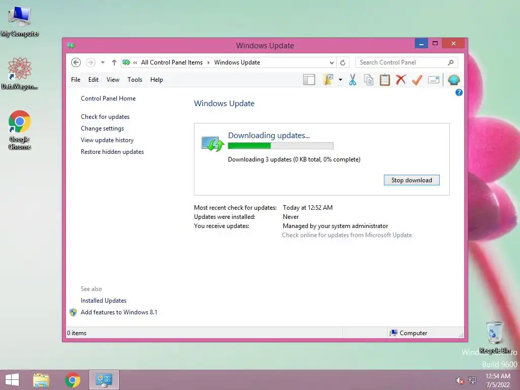Click the network tray icon
Screen dimensions: 520x390
(472, 380)
